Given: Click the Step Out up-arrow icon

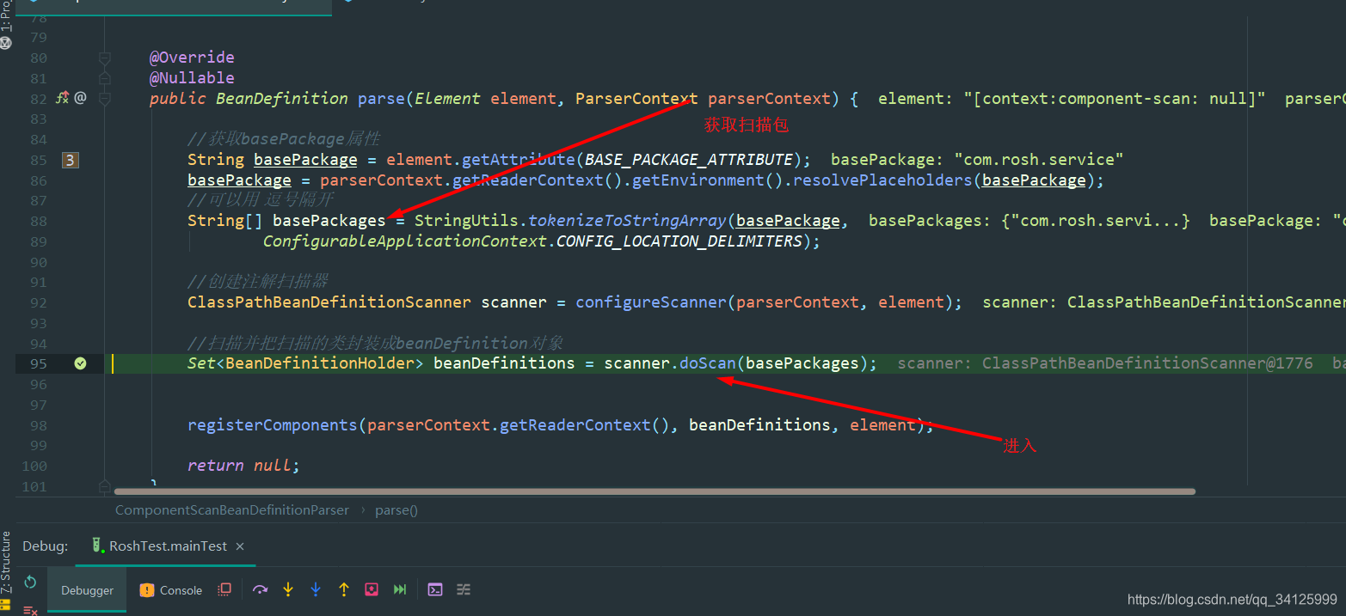Looking at the screenshot, I should (344, 589).
